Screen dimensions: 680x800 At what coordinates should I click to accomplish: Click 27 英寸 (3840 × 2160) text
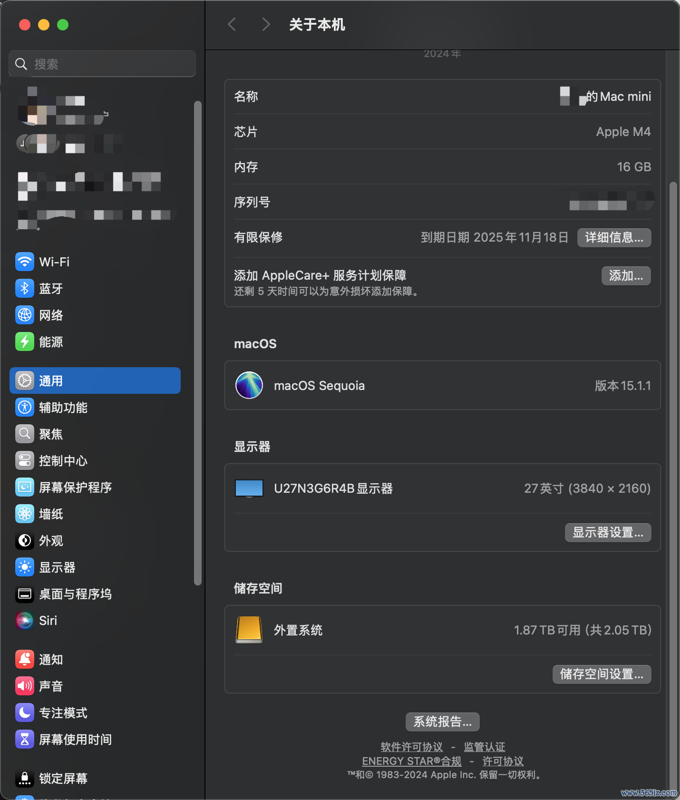point(587,488)
